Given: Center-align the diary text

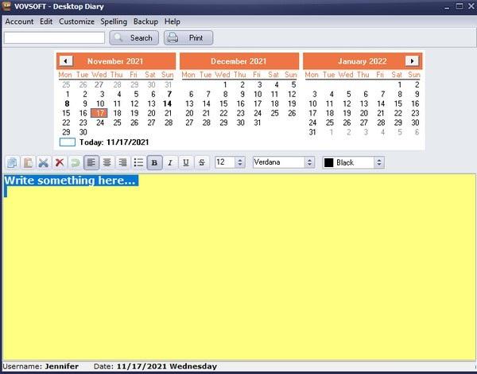Looking at the screenshot, I should (x=107, y=162).
